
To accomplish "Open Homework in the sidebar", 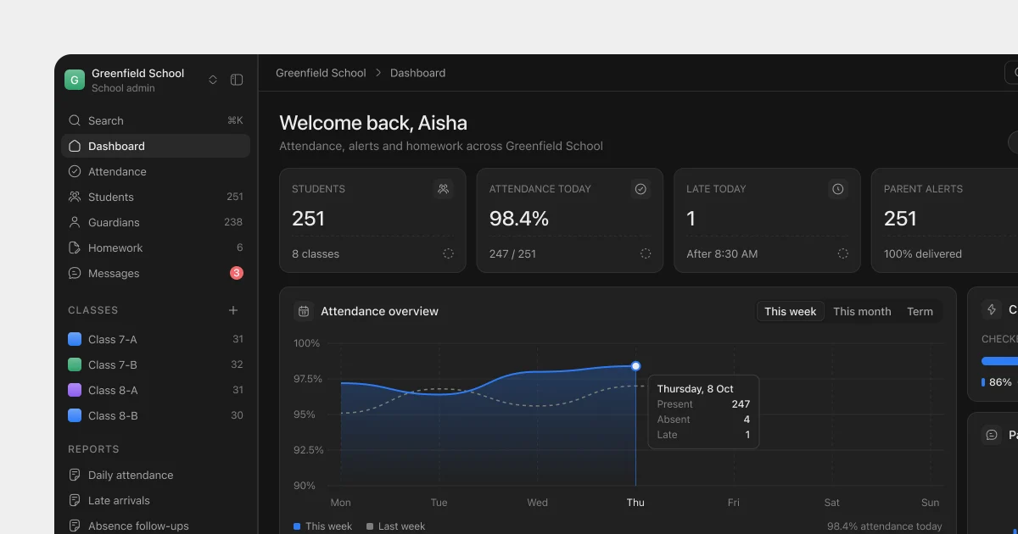I will pos(155,248).
